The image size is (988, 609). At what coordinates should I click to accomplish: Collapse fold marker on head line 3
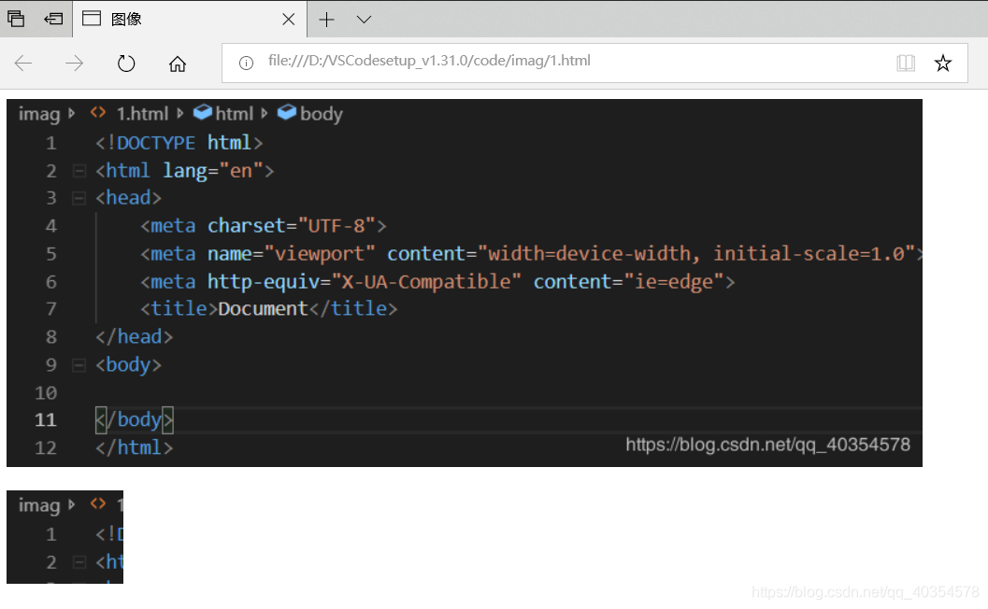tap(79, 198)
